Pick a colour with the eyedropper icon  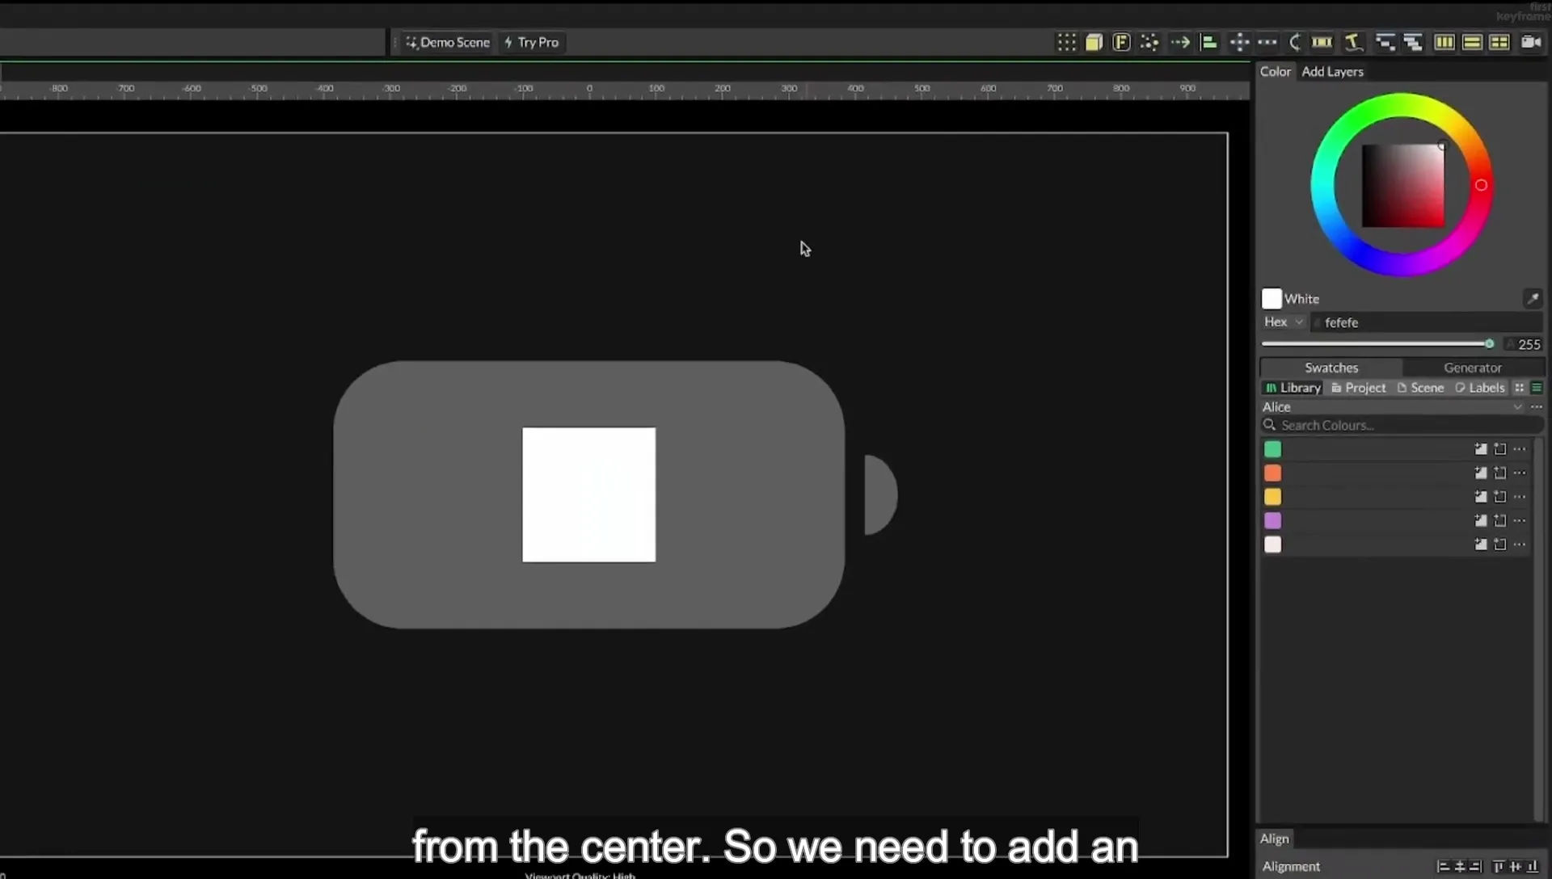[x=1532, y=299]
